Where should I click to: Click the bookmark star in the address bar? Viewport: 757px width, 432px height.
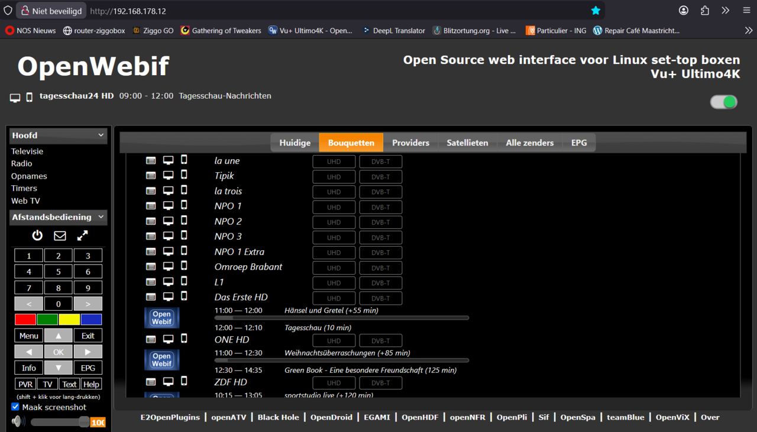pos(596,10)
